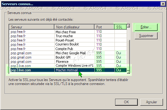Click port 110 in Compte Pub row
Screen dimensions: 167x110
[x=99, y=49]
